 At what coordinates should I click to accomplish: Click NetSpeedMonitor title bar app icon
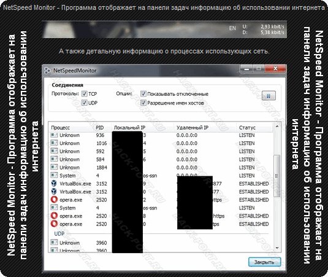click(47, 71)
